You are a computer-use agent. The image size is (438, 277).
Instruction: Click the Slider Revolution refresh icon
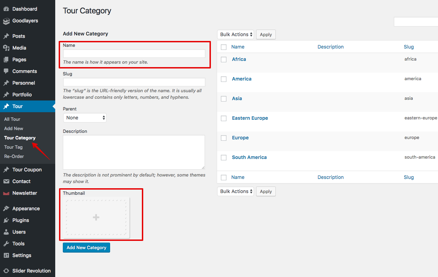(x=6, y=271)
